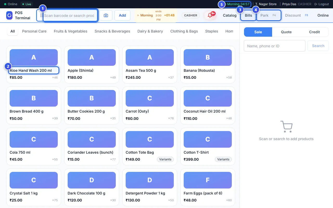Screen dimensions: 333x208
Task: Add Cola 750 ml to the cart
Action: pos(34,147)
